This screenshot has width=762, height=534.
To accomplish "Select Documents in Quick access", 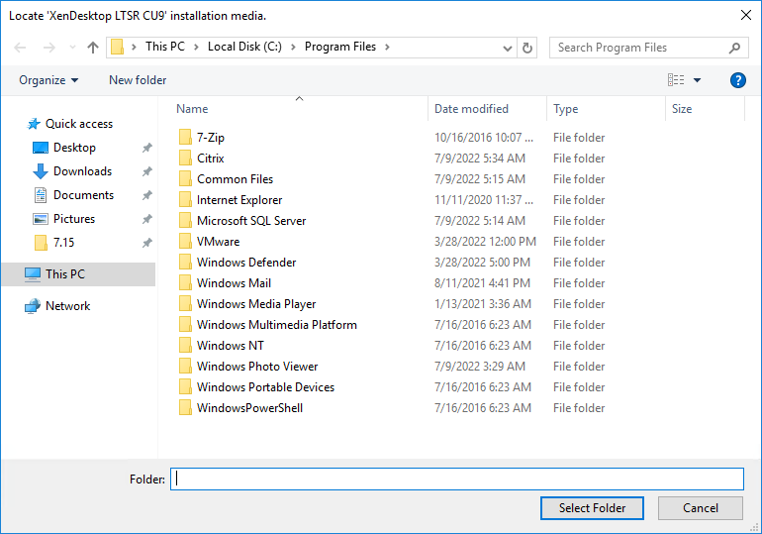I will click(83, 195).
